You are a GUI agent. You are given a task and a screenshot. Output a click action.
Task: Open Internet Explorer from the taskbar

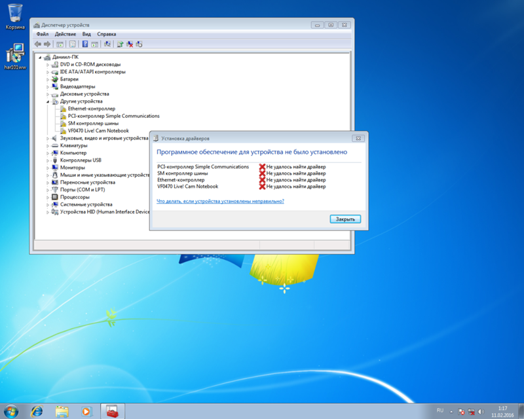coord(37,411)
